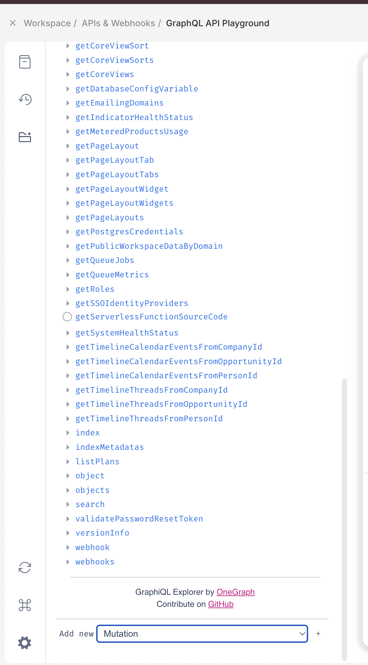Go to Workspace breadcrumb
The image size is (368, 665).
coord(47,23)
